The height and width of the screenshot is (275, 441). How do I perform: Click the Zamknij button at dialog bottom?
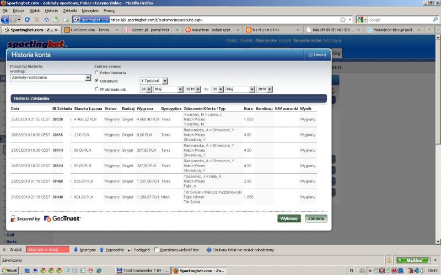[315, 218]
